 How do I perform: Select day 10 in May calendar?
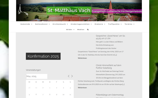coord(63,95)
